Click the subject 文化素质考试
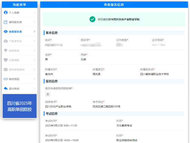This screenshot has height=143, width=190. [x=124, y=126]
